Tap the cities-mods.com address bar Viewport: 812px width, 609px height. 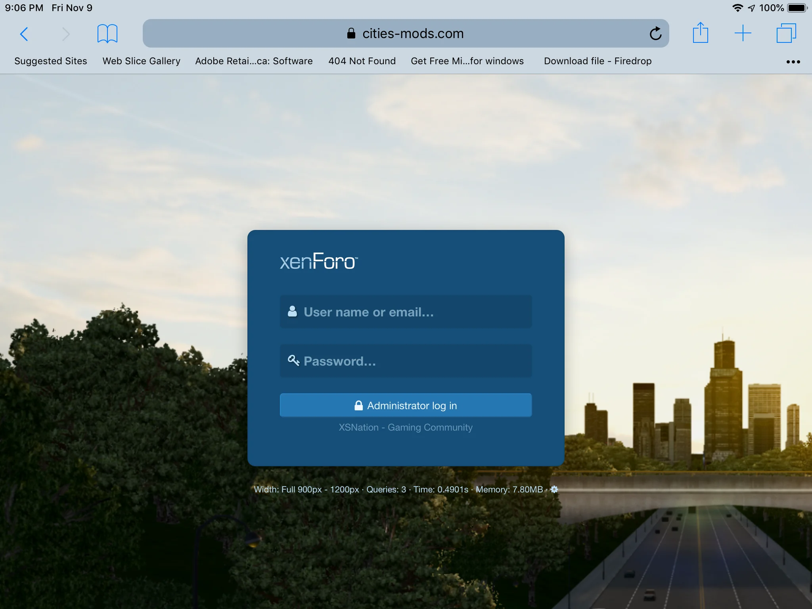406,33
